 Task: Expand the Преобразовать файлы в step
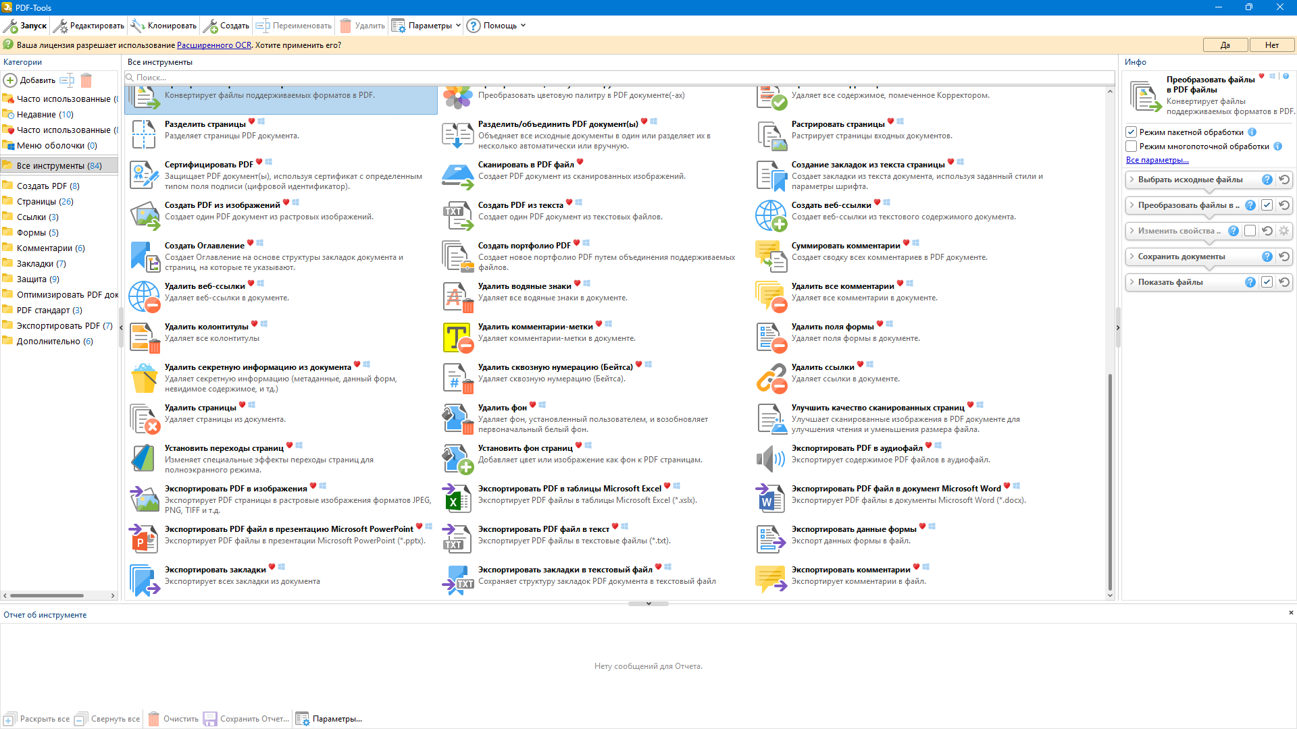pos(1132,205)
